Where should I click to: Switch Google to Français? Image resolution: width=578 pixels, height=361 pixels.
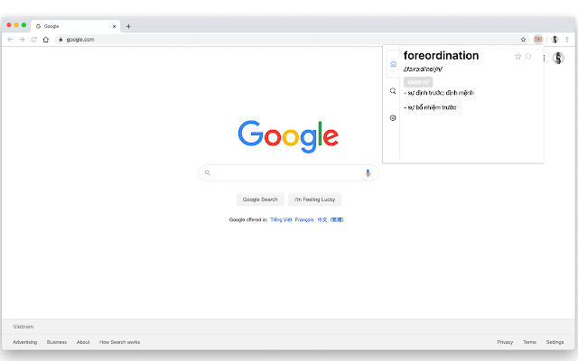304,219
